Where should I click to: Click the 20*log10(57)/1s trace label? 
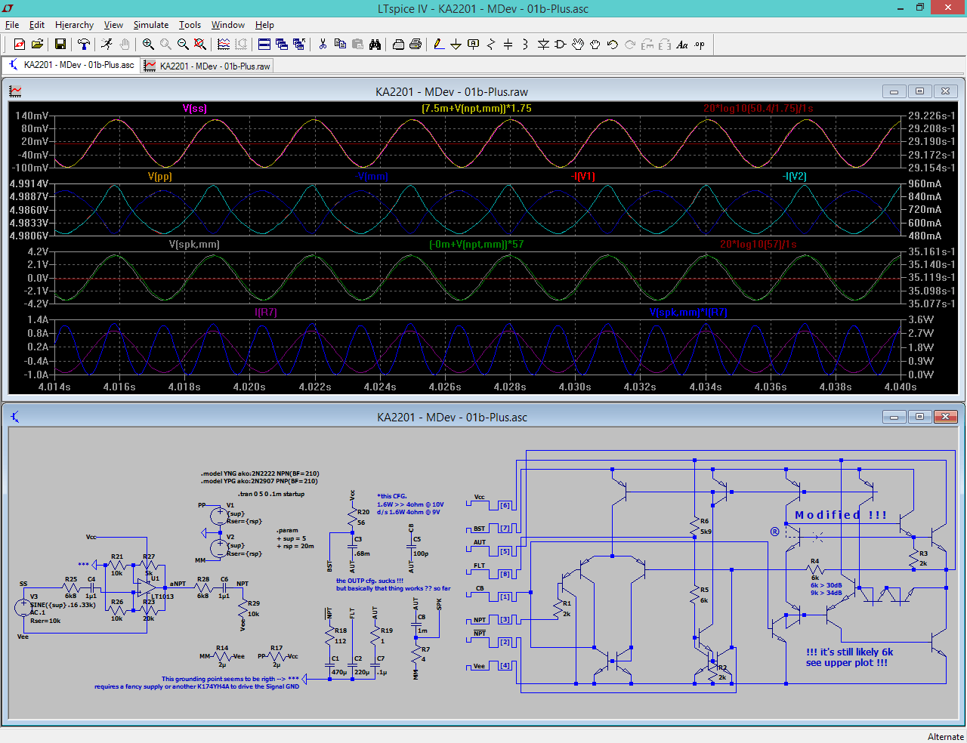[758, 244]
